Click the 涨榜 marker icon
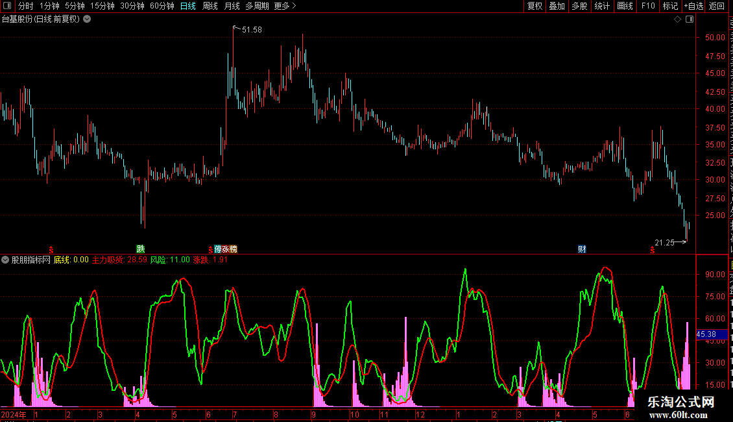This screenshot has height=422, width=733. tap(230, 249)
